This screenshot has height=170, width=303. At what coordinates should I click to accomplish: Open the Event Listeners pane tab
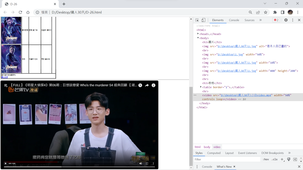(248, 153)
